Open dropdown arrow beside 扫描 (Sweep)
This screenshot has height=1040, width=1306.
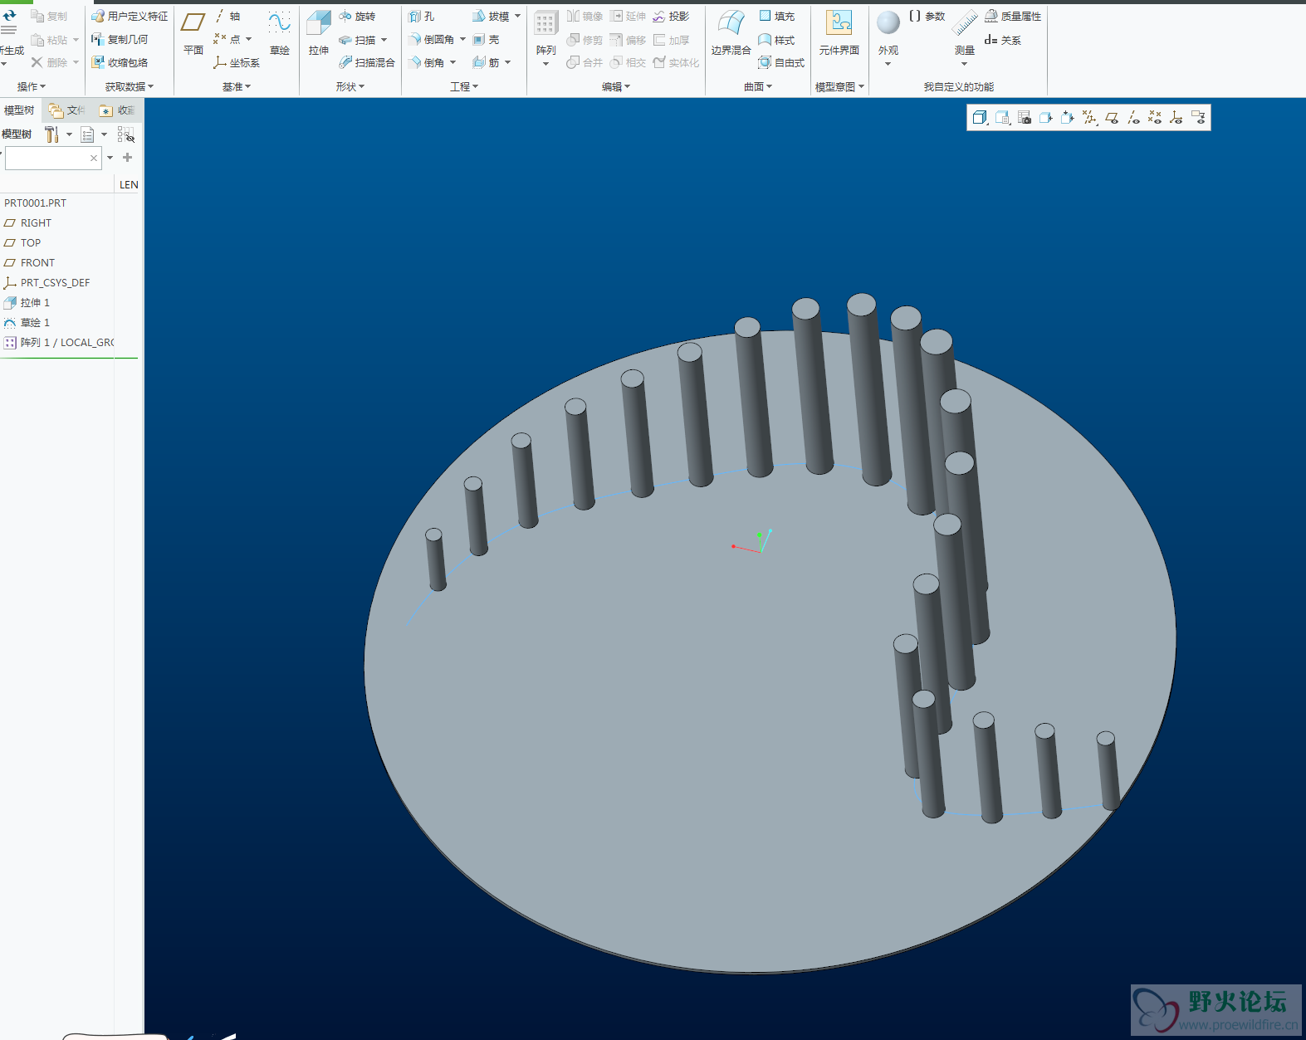pyautogui.click(x=384, y=39)
